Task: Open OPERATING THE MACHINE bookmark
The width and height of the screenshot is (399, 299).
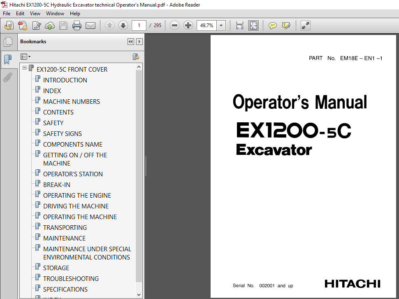Action: 80,217
